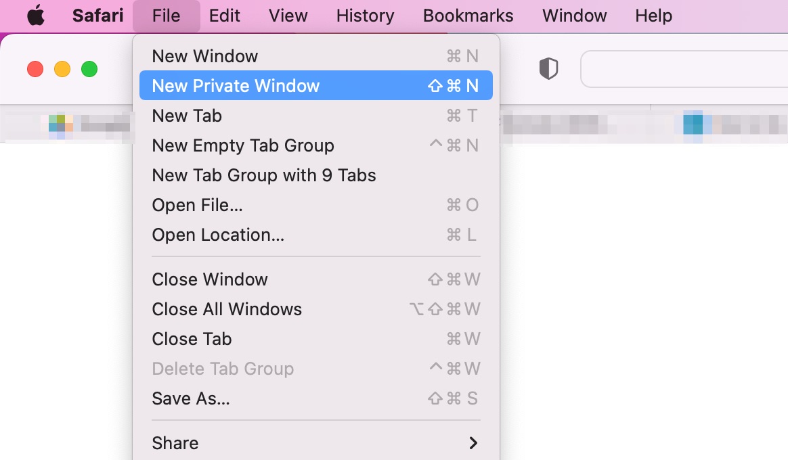Select New Private Window
The image size is (788, 460).
[315, 85]
